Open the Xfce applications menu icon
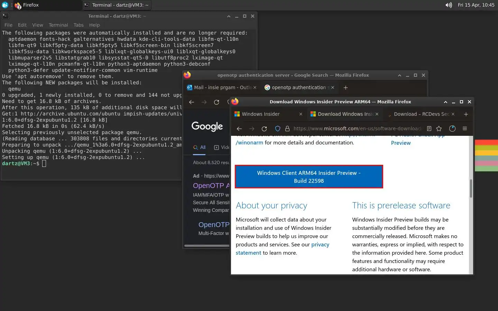 (5, 5)
